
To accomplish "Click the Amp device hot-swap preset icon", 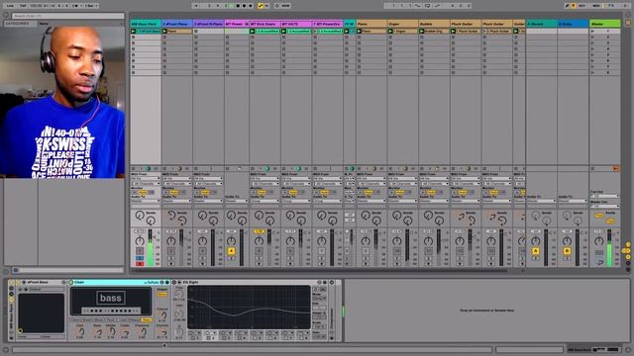I will click(x=162, y=282).
